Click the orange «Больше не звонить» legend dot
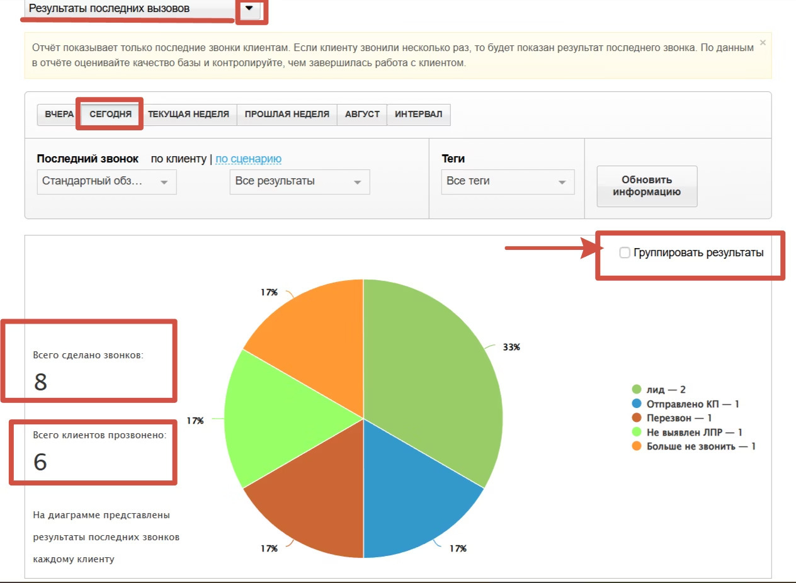796x583 pixels. (636, 446)
